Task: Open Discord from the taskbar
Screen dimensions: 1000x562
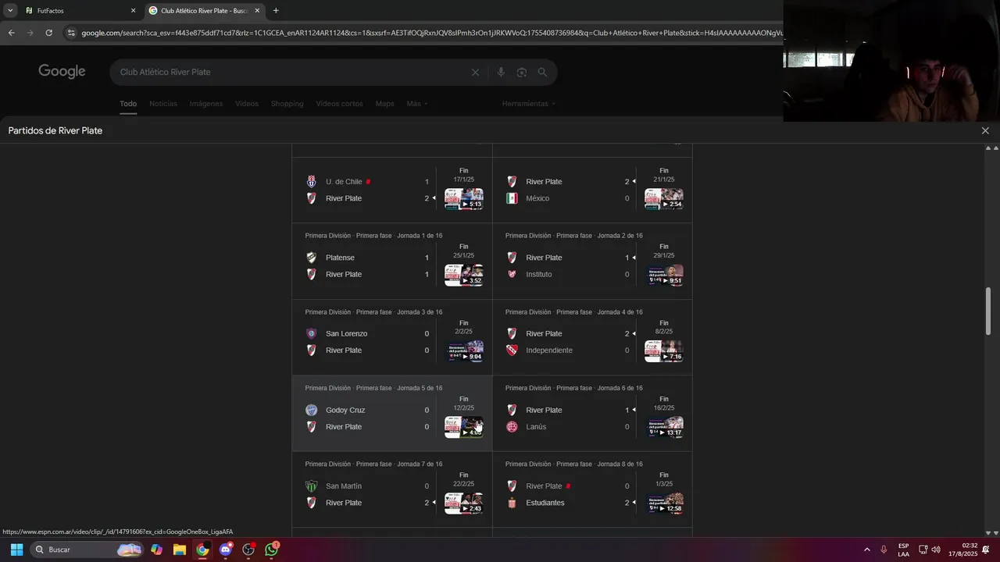Action: (x=226, y=550)
